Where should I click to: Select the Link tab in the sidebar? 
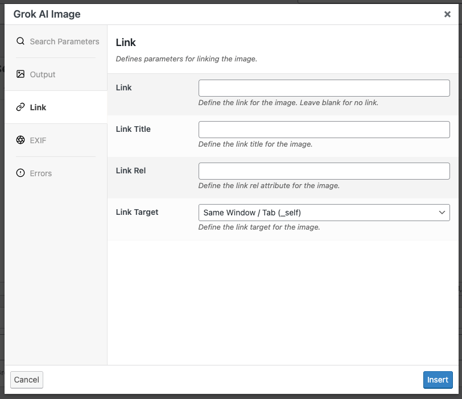[x=38, y=107]
